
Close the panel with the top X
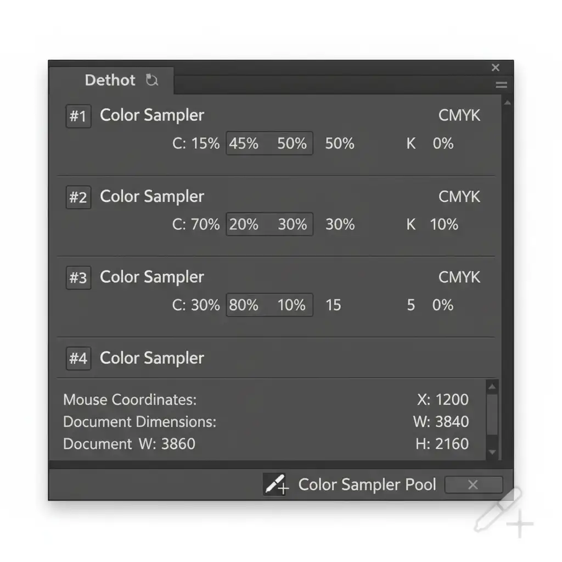point(496,68)
